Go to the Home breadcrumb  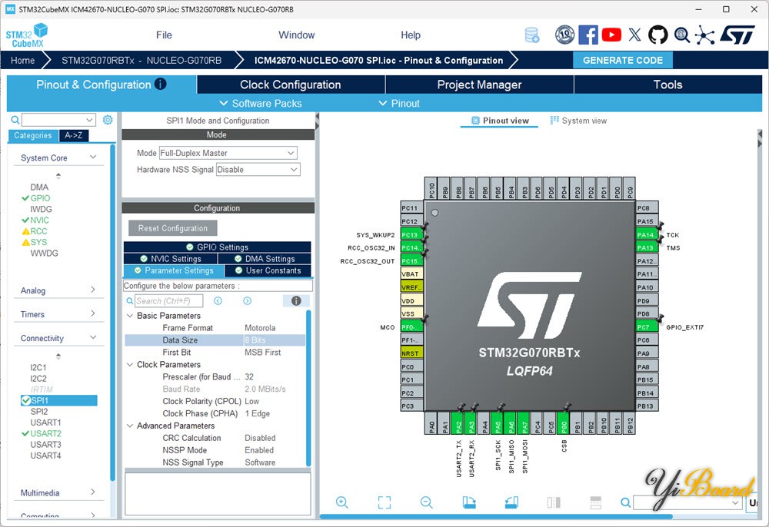coord(22,60)
